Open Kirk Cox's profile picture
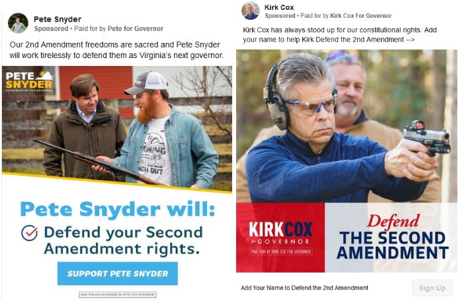The image size is (459, 303). coord(250,11)
